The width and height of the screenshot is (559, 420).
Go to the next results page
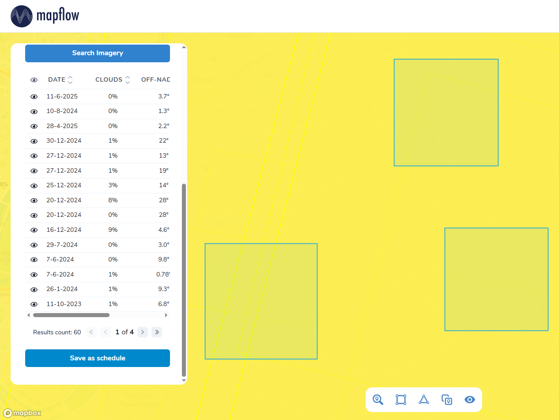tap(142, 332)
